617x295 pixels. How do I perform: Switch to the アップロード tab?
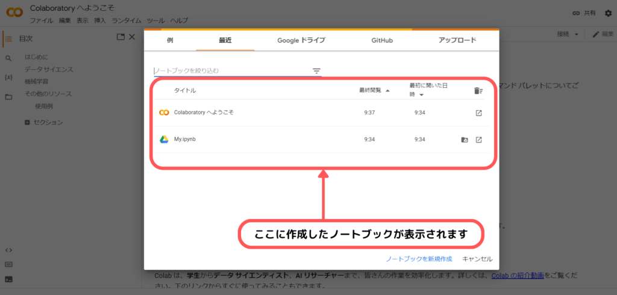[x=457, y=40]
